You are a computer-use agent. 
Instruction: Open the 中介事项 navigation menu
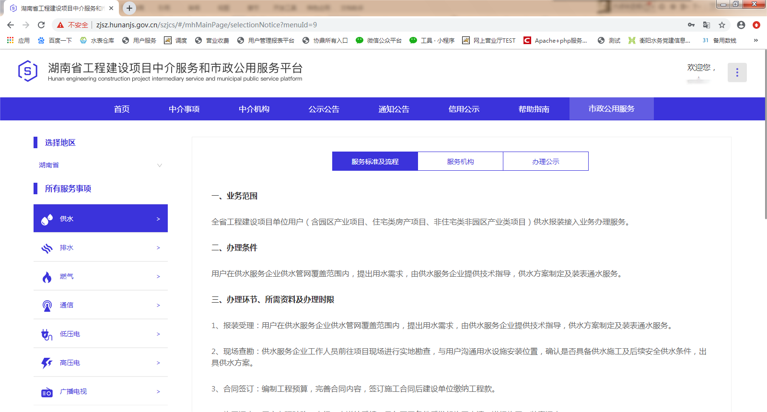[184, 109]
